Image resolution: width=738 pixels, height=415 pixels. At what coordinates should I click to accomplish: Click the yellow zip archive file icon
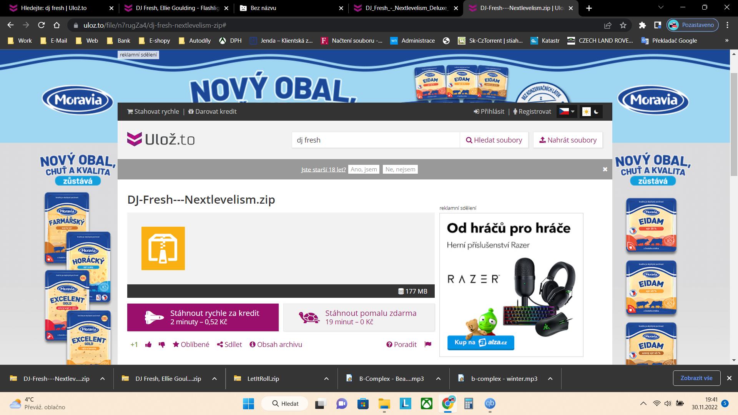coord(163,248)
